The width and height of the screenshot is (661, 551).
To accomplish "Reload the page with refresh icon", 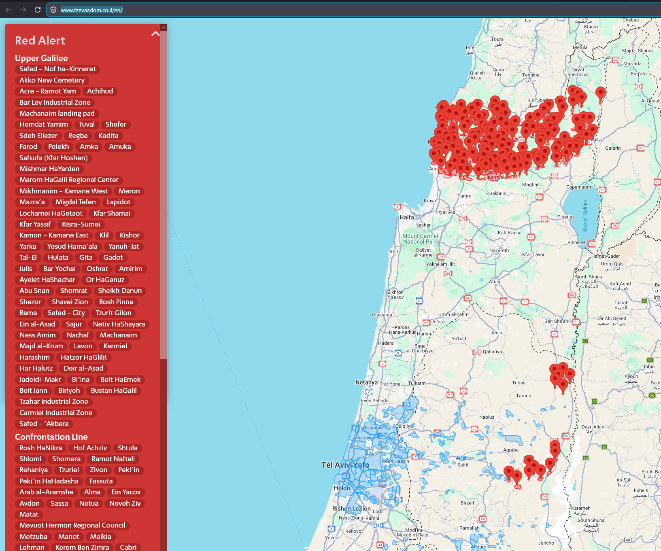I will click(38, 10).
